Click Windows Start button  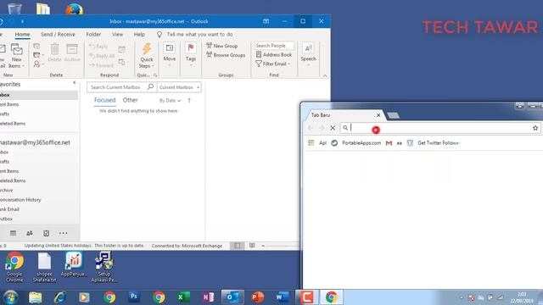tap(10, 297)
